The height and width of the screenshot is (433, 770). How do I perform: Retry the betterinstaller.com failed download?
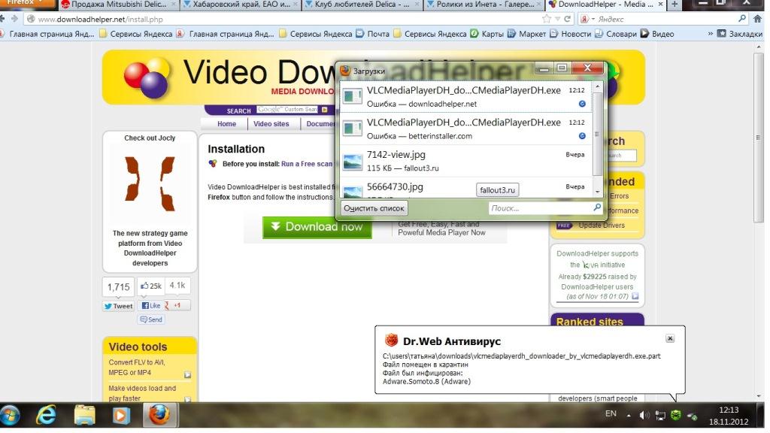[x=581, y=136]
